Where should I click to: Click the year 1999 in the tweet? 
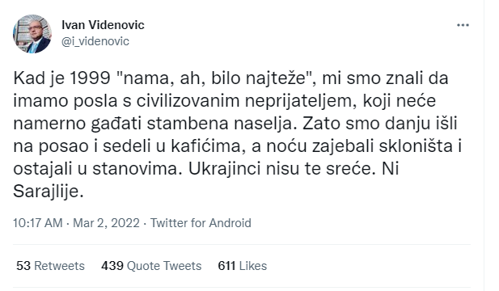point(90,78)
